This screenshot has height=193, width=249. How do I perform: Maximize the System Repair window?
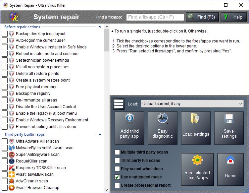[x=226, y=5]
